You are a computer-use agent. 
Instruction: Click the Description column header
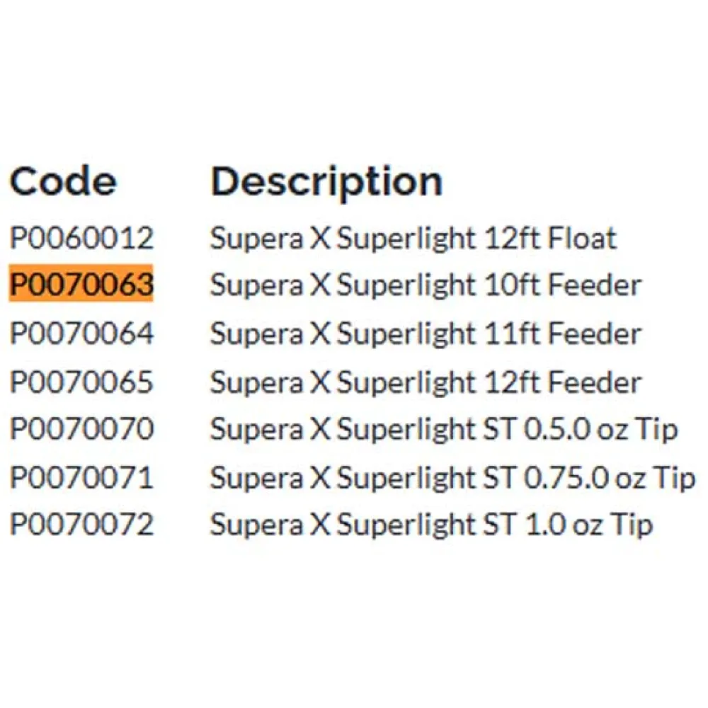click(326, 183)
